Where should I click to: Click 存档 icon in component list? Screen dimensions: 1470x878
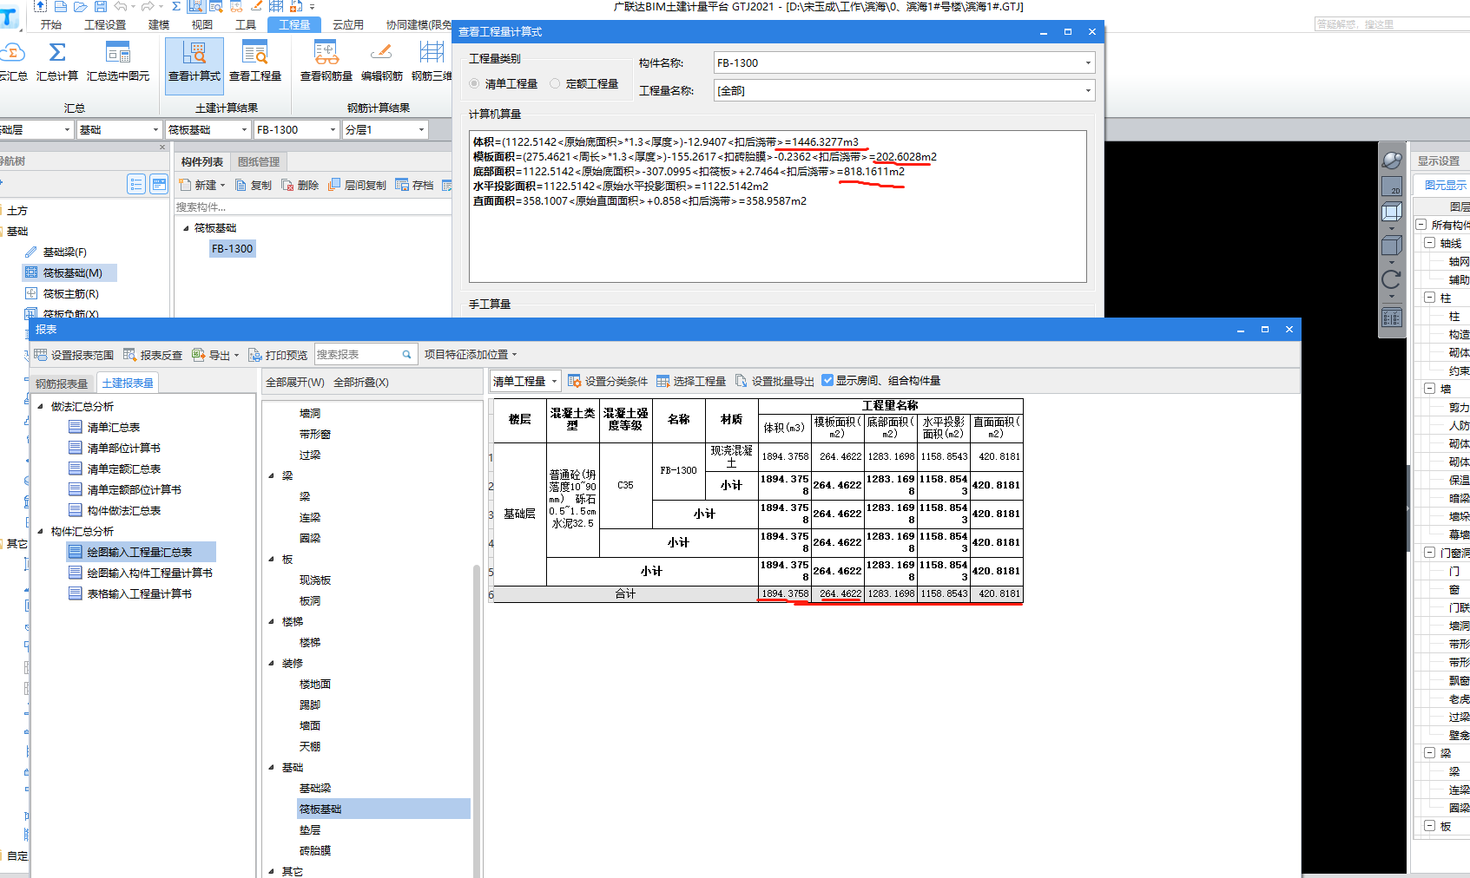pos(402,185)
